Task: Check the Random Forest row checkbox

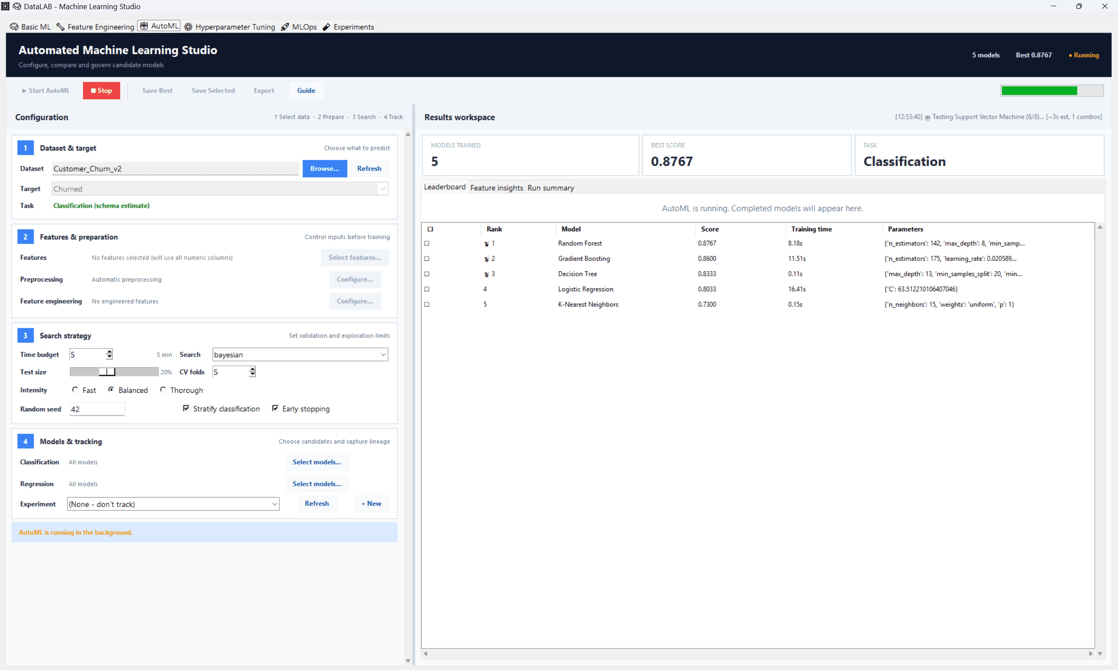Action: pyautogui.click(x=427, y=244)
